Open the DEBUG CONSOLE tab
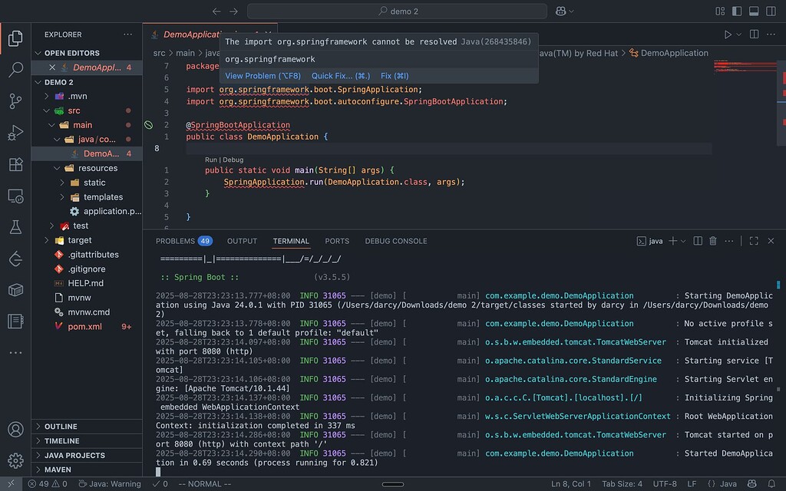The height and width of the screenshot is (491, 786). (396, 241)
